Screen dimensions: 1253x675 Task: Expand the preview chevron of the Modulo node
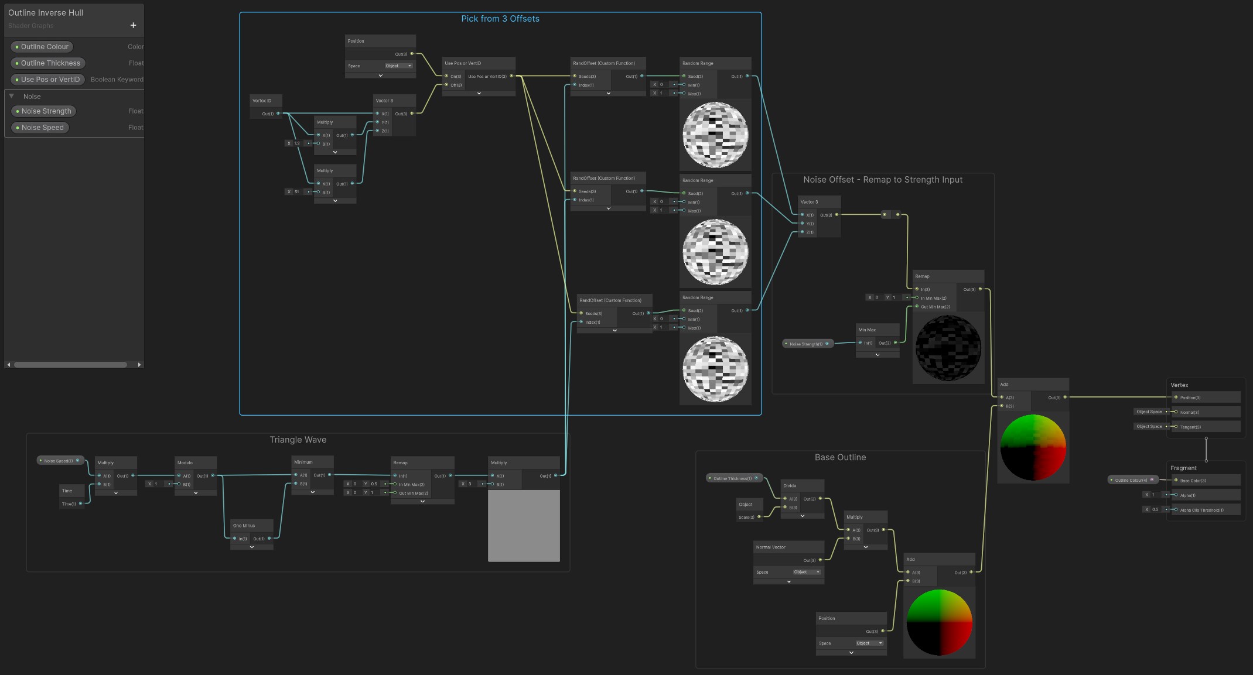click(x=196, y=493)
